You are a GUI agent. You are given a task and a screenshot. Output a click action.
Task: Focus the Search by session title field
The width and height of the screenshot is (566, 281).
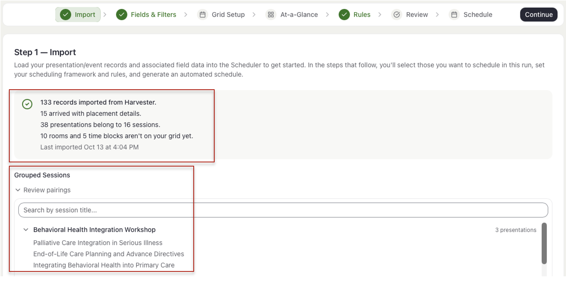[x=283, y=210]
